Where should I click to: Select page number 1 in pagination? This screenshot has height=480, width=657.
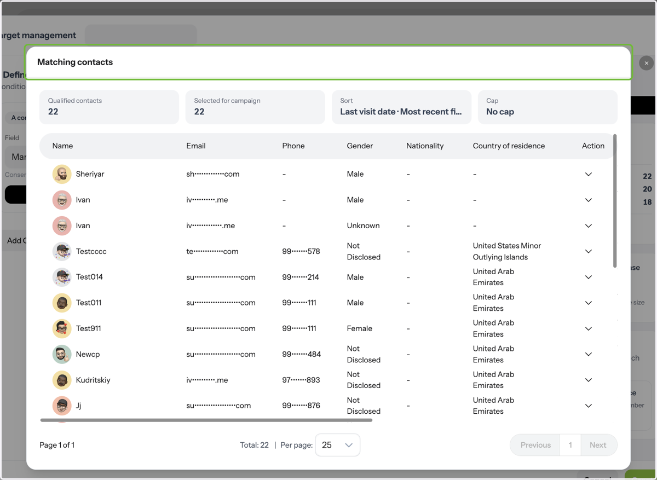[x=570, y=445]
